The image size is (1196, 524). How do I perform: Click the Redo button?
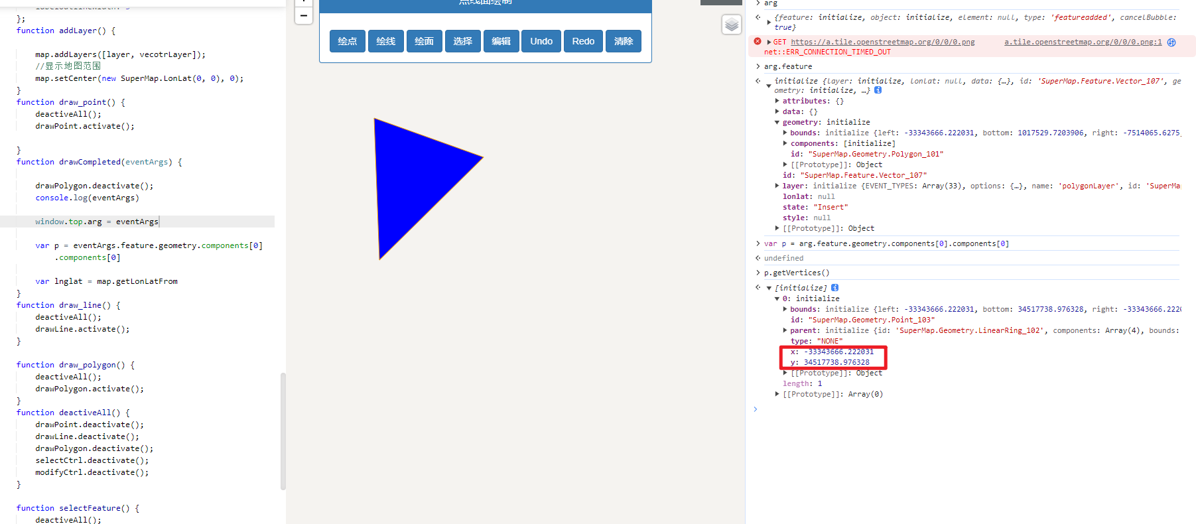click(583, 41)
